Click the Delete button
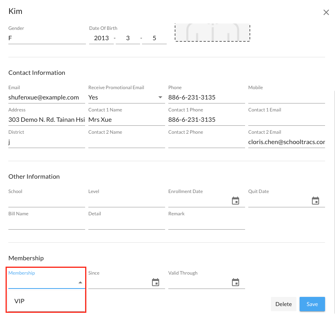The width and height of the screenshot is (335, 314). pyautogui.click(x=284, y=304)
